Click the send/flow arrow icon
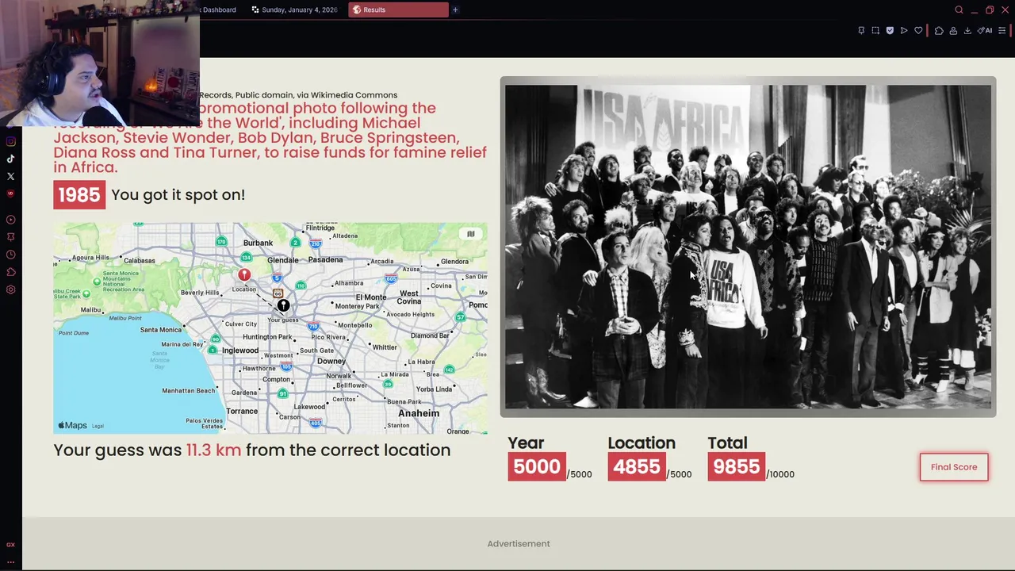This screenshot has height=571, width=1015. click(x=904, y=30)
